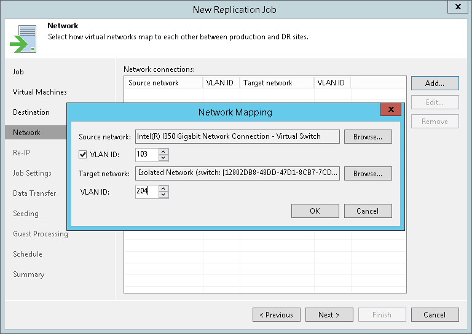Screen dimensions: 472x334
Task: Proceed with the Next button
Action: click(329, 315)
